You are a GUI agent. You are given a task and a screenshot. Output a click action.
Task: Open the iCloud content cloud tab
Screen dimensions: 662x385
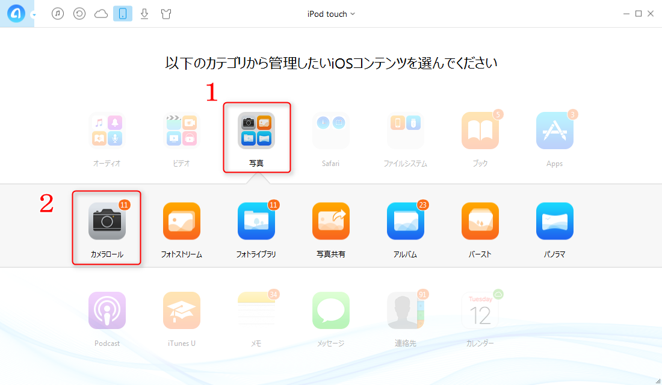tap(101, 14)
